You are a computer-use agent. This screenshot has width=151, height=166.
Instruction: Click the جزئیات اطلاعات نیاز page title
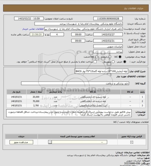(134, 8)
